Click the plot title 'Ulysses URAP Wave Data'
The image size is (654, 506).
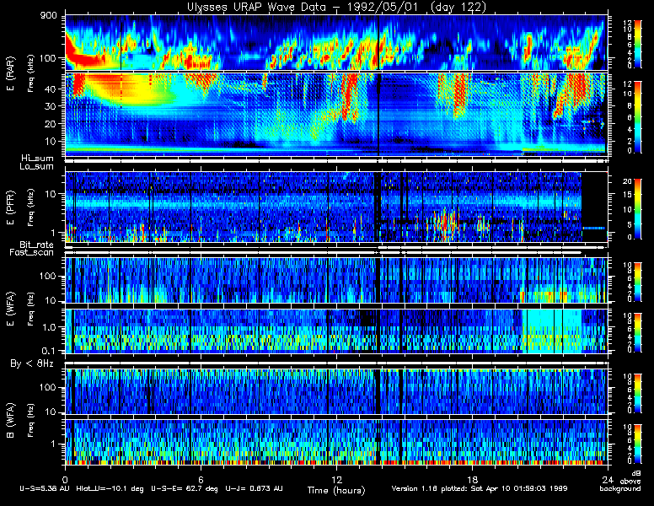click(256, 7)
